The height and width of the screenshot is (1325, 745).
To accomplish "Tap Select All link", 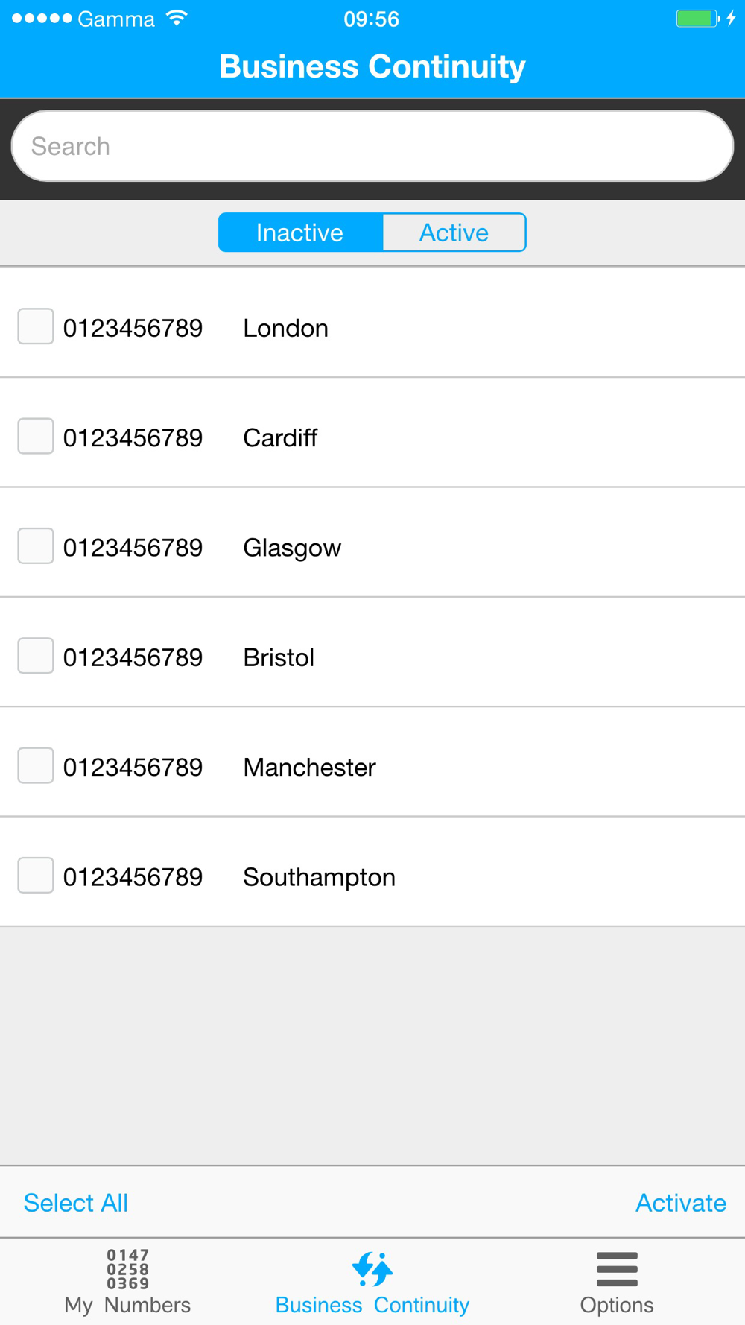I will 76,1203.
